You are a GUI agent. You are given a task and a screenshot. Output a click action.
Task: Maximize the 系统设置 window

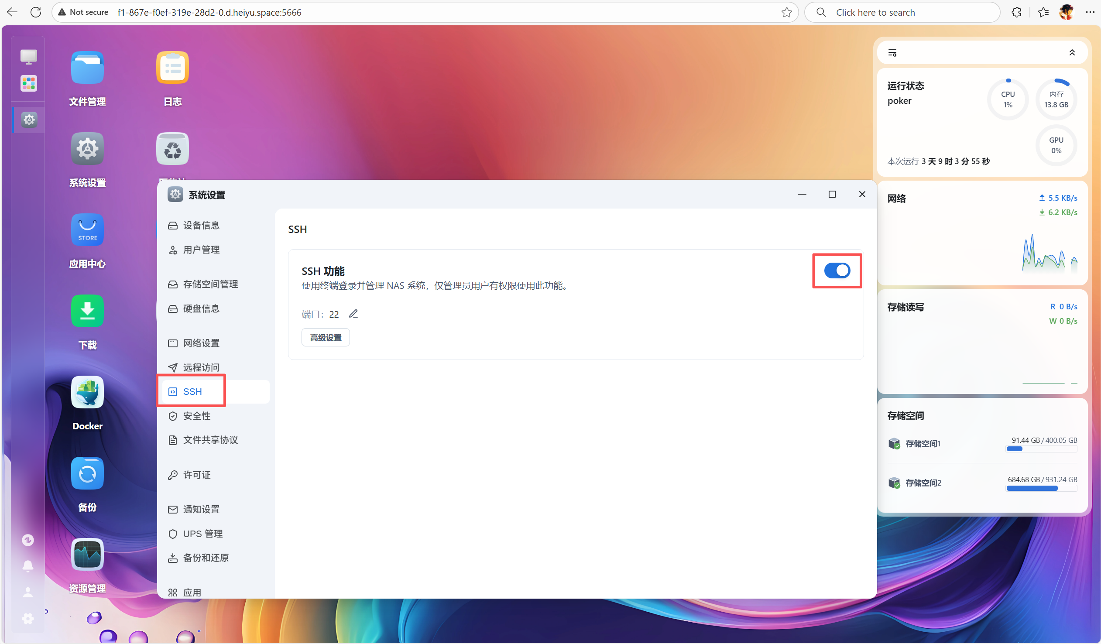[x=832, y=194]
